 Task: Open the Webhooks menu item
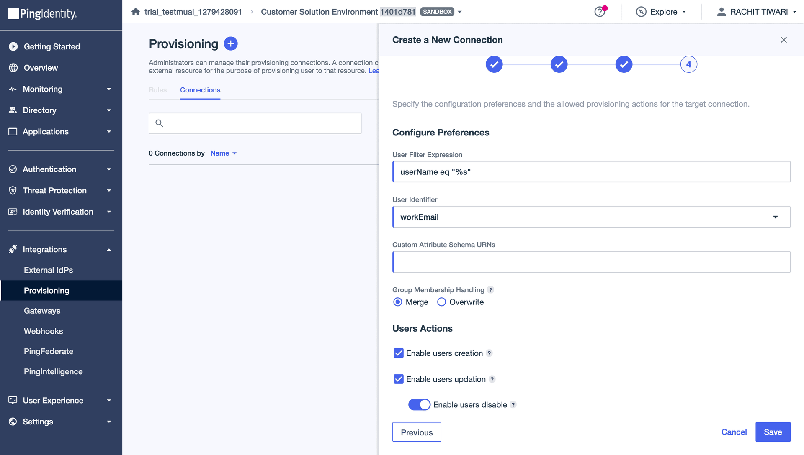click(x=43, y=331)
